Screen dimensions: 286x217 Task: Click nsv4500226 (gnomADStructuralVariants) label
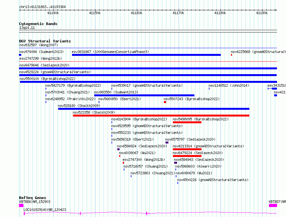[x=213, y=180]
